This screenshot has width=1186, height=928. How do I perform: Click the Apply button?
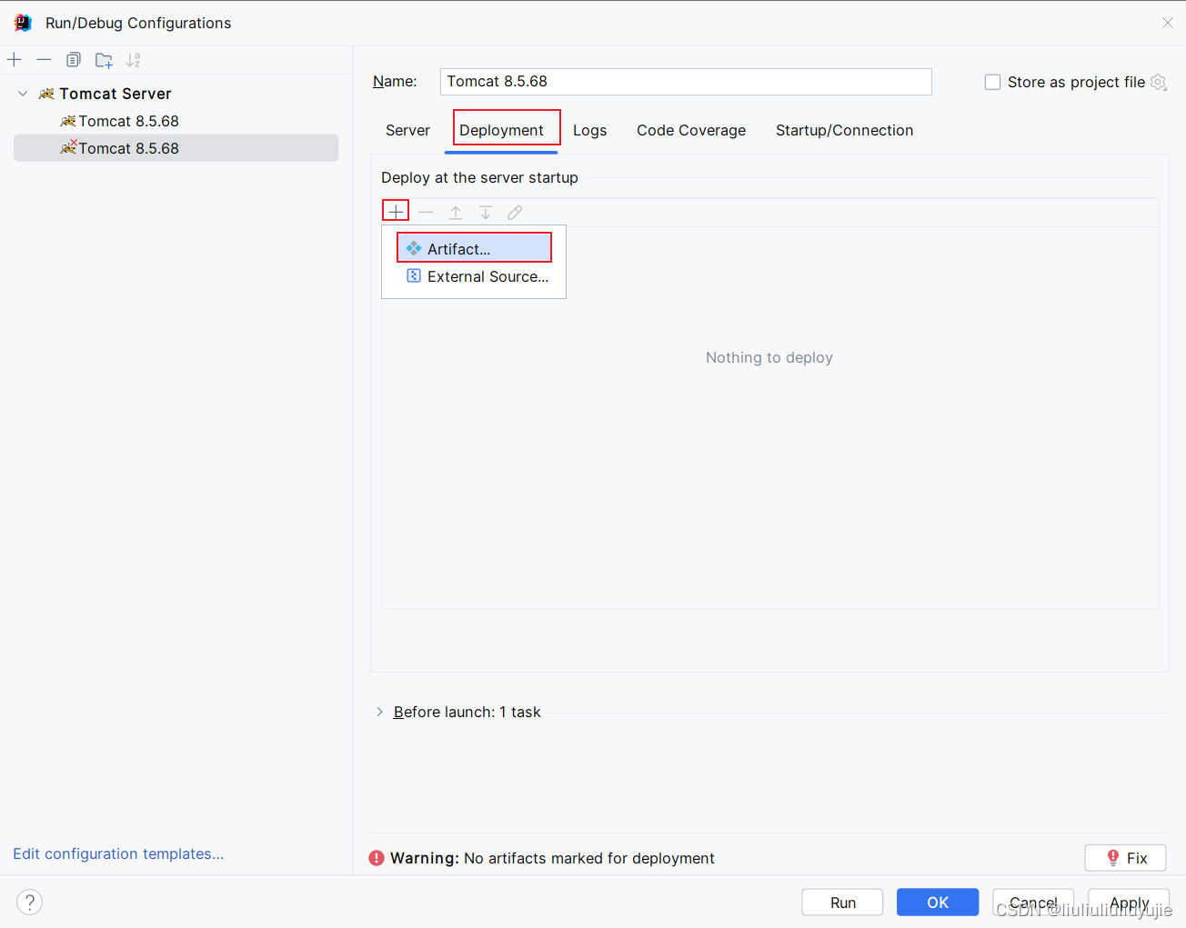tap(1129, 903)
